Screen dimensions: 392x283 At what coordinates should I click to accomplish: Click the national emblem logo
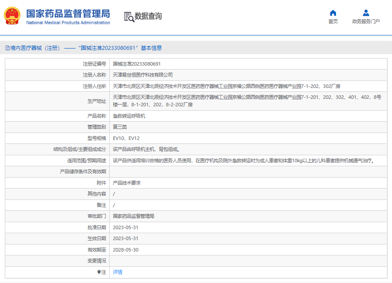12,16
